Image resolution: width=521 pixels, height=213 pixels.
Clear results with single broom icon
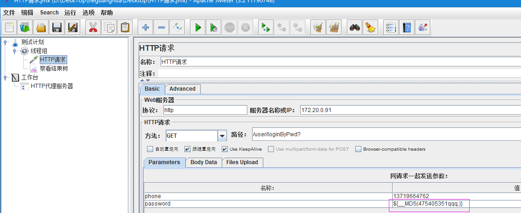point(318,27)
